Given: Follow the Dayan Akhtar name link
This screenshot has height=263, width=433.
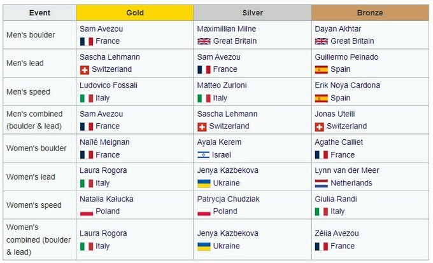Looking at the screenshot, I should click(x=337, y=29).
